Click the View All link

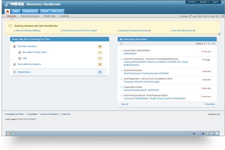tap(125, 104)
